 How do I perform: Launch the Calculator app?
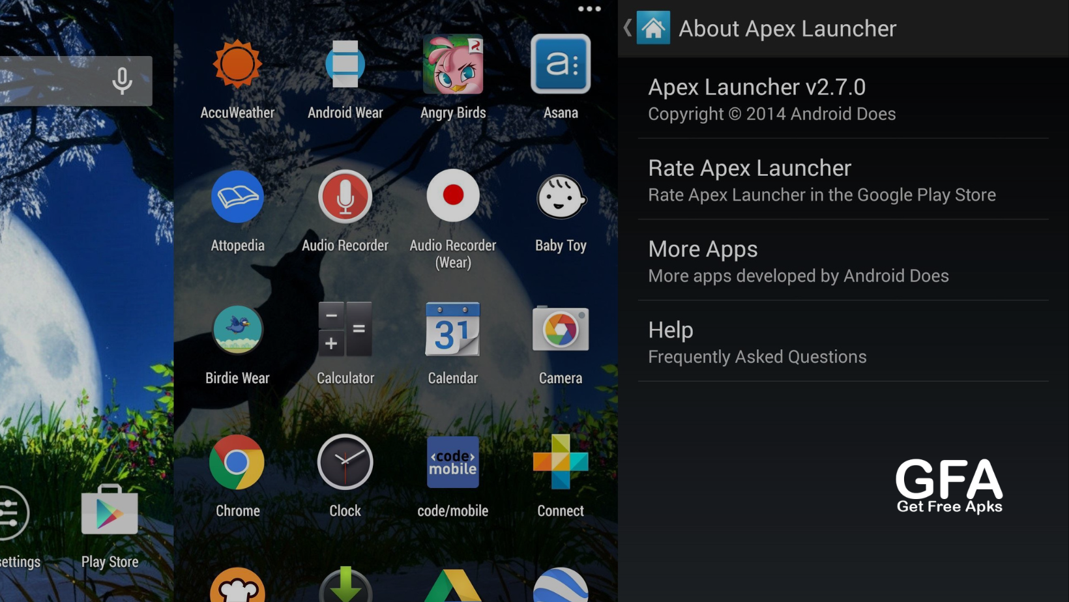coord(345,329)
